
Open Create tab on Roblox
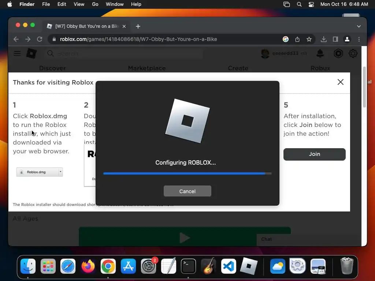238,68
